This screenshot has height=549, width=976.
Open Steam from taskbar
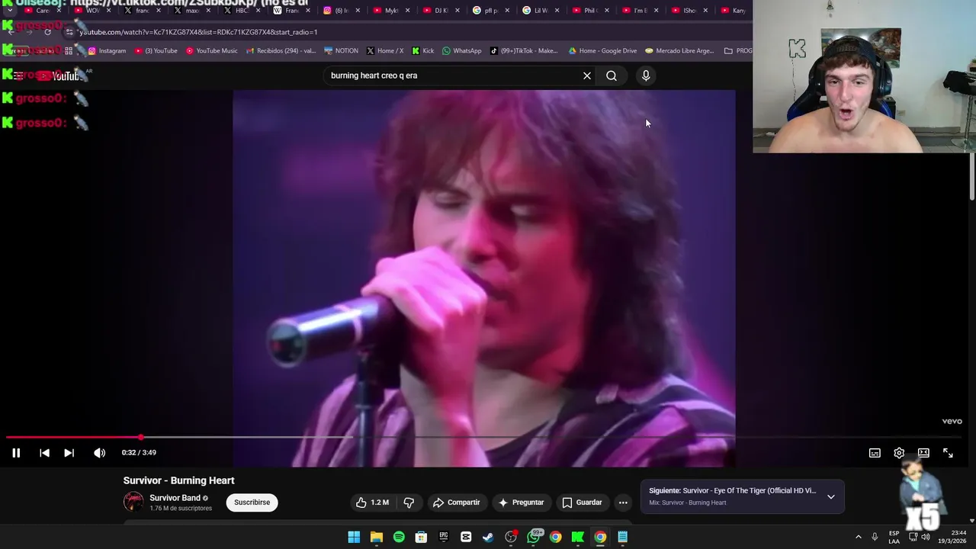pos(488,537)
